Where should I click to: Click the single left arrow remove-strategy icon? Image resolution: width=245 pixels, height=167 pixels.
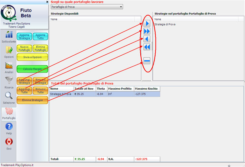click(147, 39)
